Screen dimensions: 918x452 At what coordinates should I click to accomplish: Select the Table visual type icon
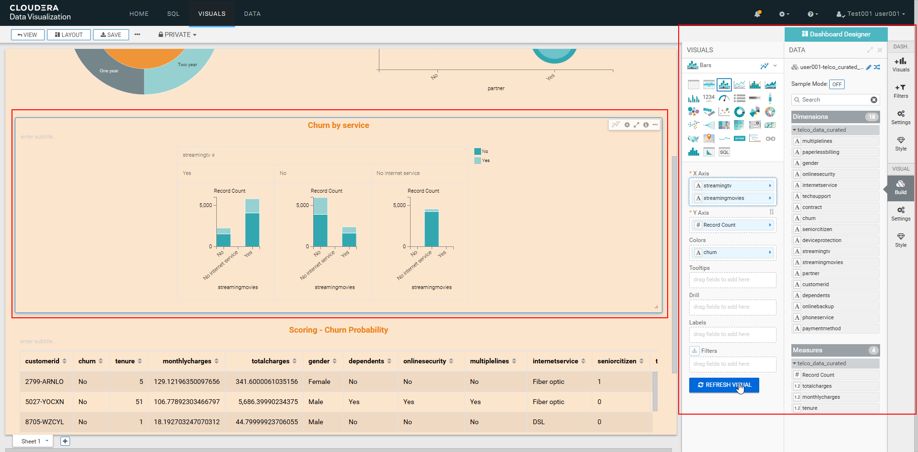click(694, 85)
